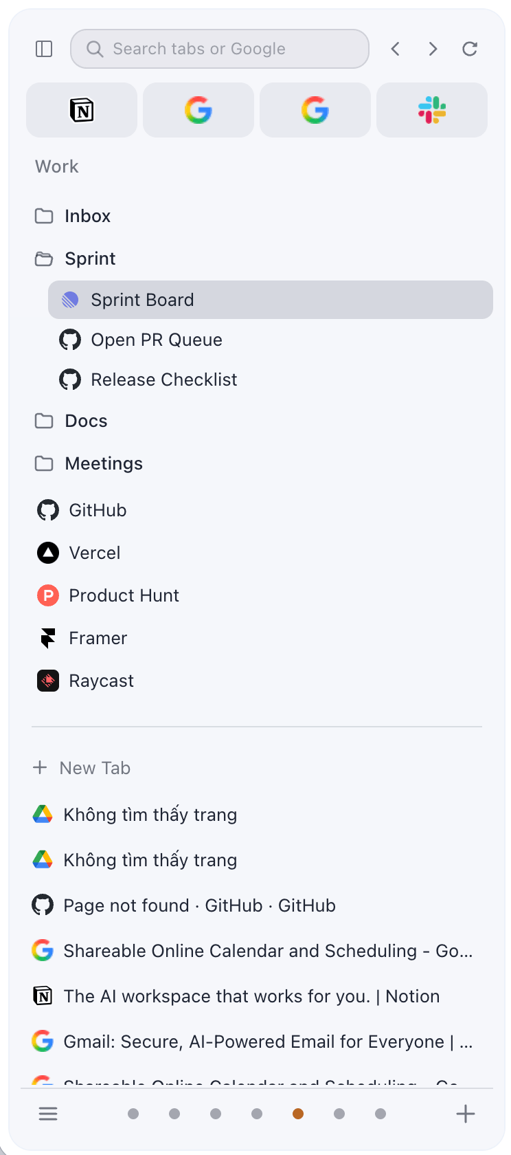Open the Product Hunt favorite
Image resolution: width=511 pixels, height=1155 pixels.
(x=124, y=595)
